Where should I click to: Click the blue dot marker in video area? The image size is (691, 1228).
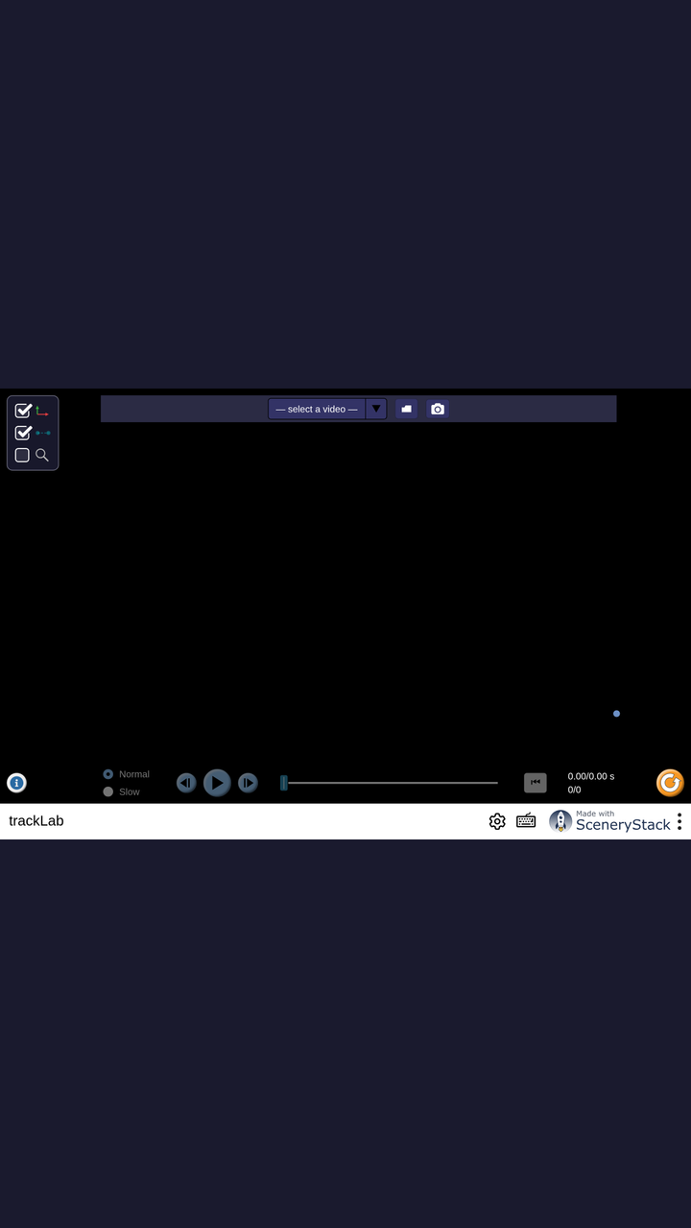click(616, 714)
